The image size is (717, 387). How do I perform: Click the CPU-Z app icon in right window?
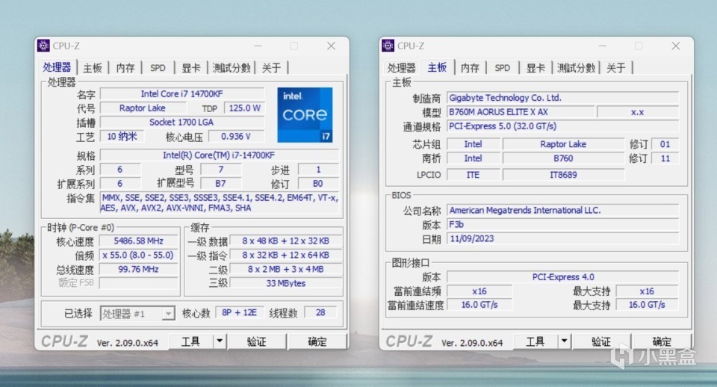coord(388,46)
